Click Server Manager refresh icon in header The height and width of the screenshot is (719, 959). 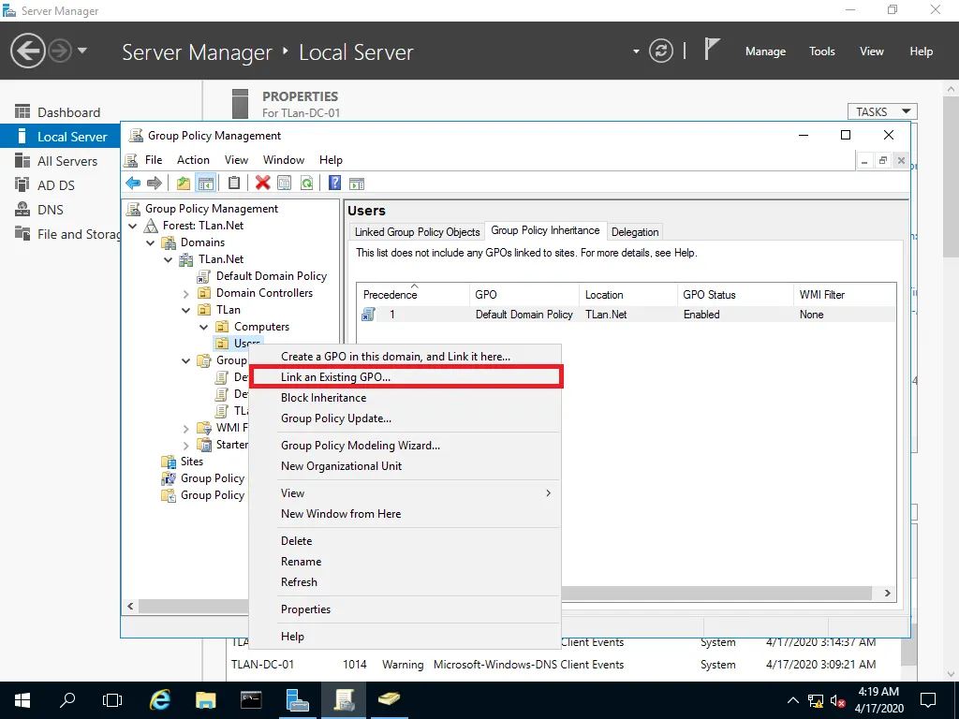pyautogui.click(x=661, y=51)
